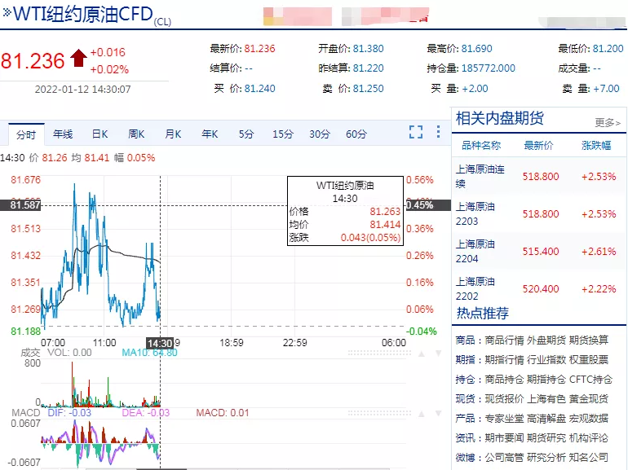Screen dimensions: 628x470
Task: Click the 期指行情 link
Action: pos(504,360)
